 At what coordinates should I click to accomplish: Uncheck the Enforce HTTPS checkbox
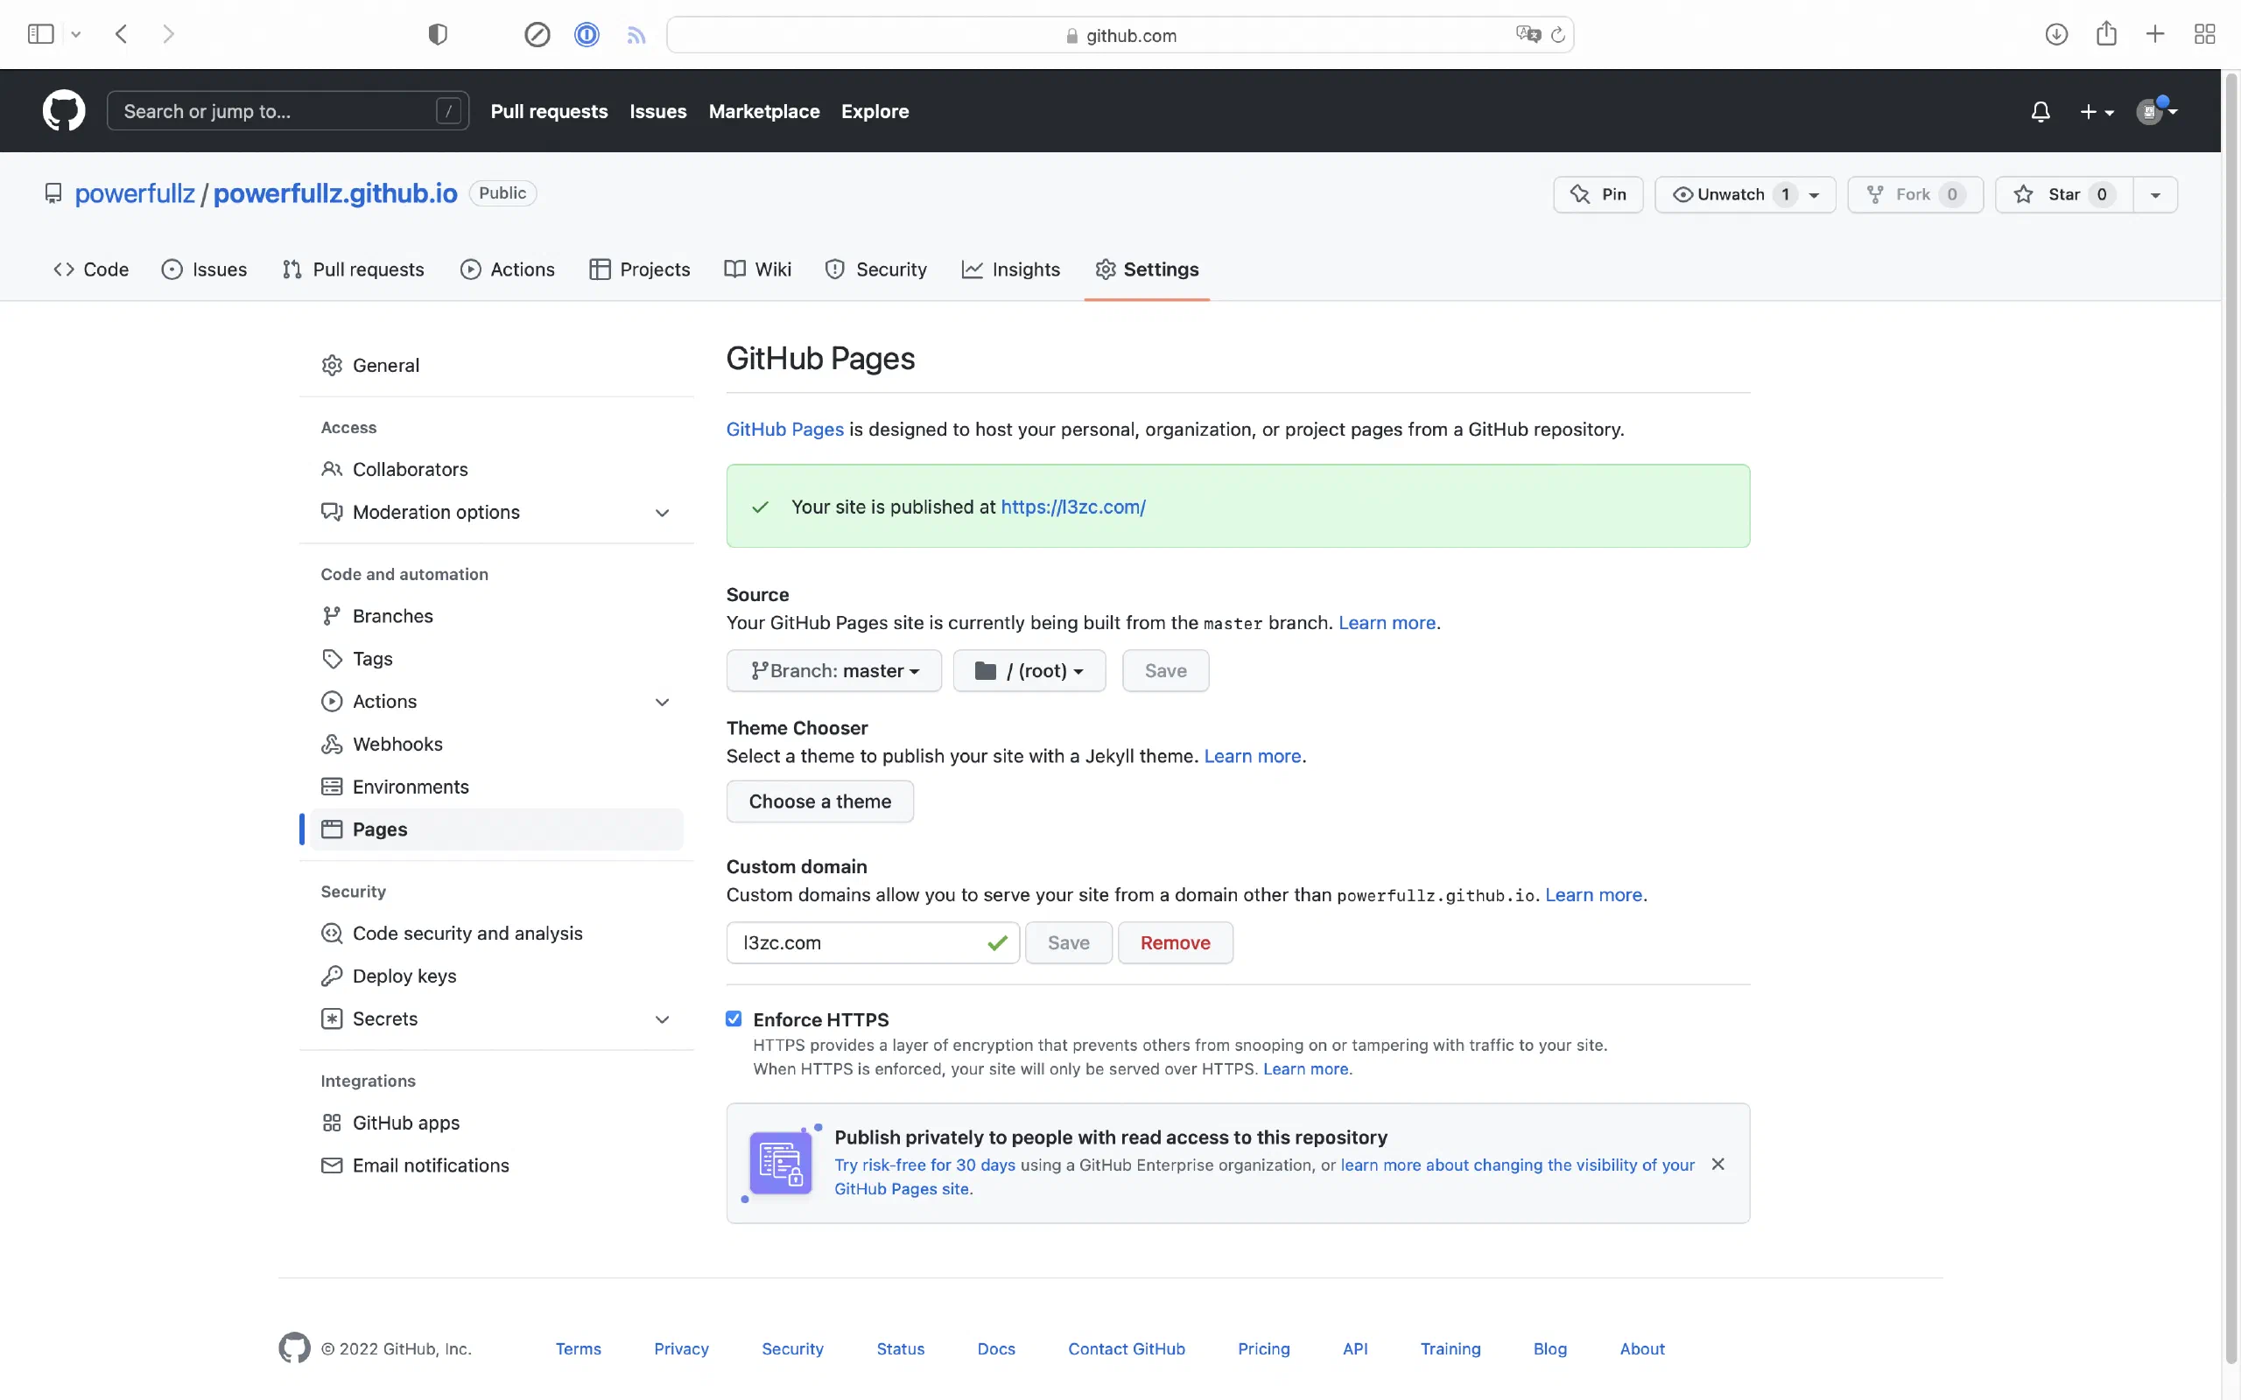click(734, 1018)
